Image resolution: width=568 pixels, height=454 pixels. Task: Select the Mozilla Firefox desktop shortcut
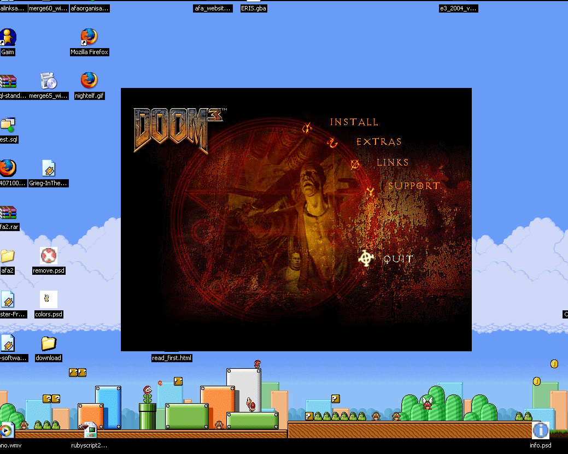pyautogui.click(x=89, y=37)
